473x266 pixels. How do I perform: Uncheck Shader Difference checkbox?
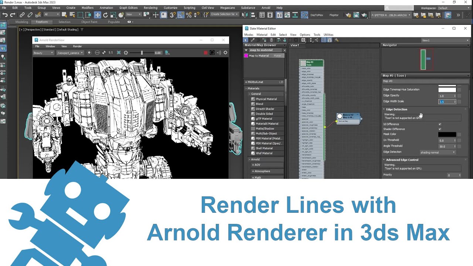point(440,129)
